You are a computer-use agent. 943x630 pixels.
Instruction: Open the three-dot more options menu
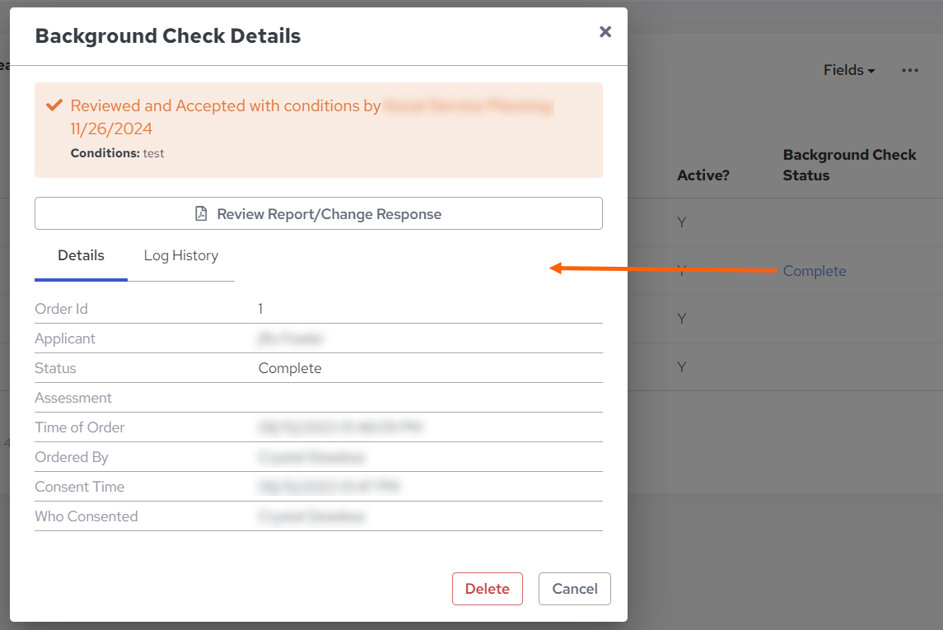point(909,71)
